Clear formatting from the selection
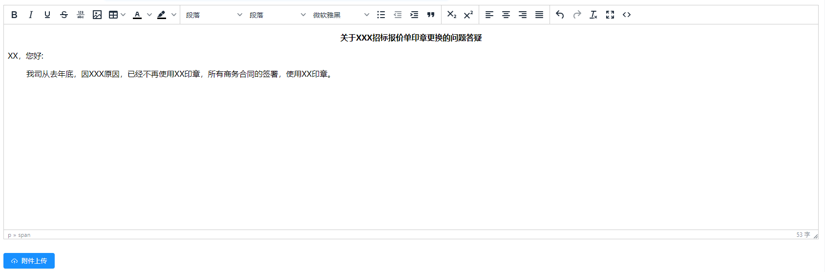Image resolution: width=825 pixels, height=272 pixels. click(593, 15)
